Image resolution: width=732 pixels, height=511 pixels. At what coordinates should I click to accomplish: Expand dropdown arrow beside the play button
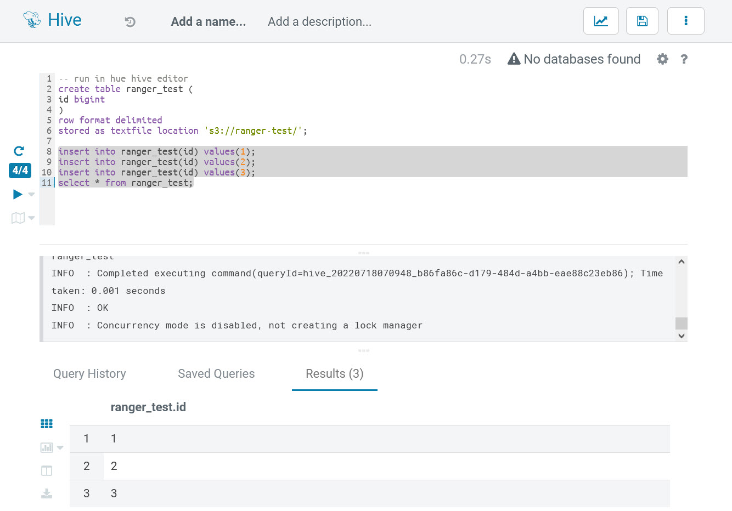click(x=31, y=195)
